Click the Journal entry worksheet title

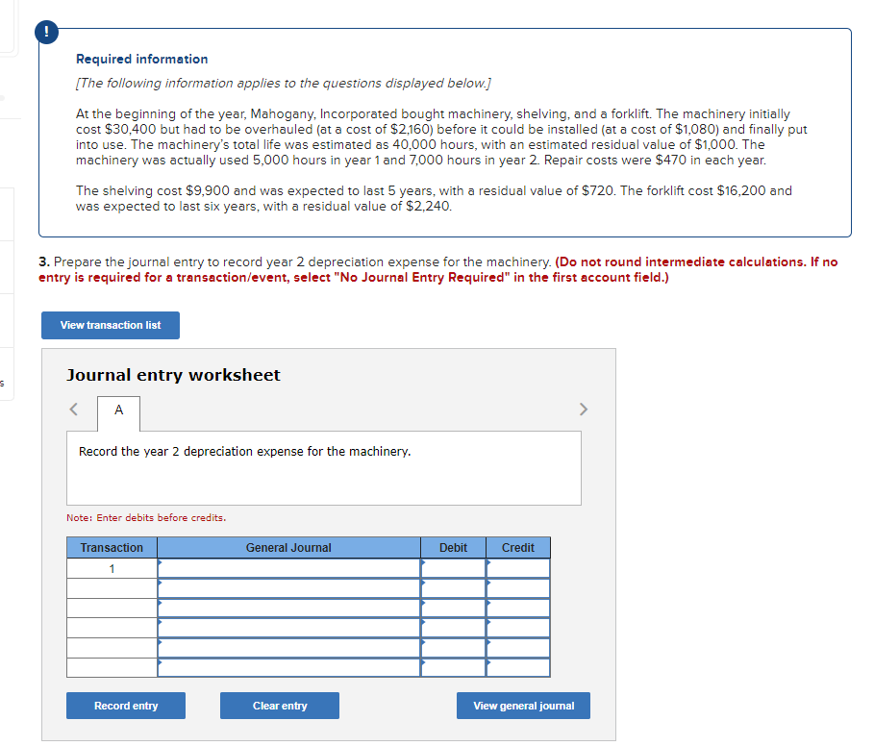tap(173, 375)
